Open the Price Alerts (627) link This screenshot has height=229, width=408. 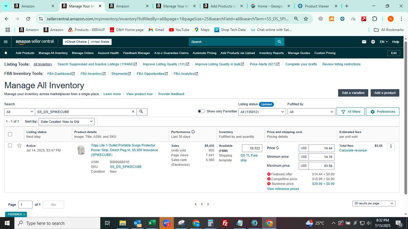[265, 64]
